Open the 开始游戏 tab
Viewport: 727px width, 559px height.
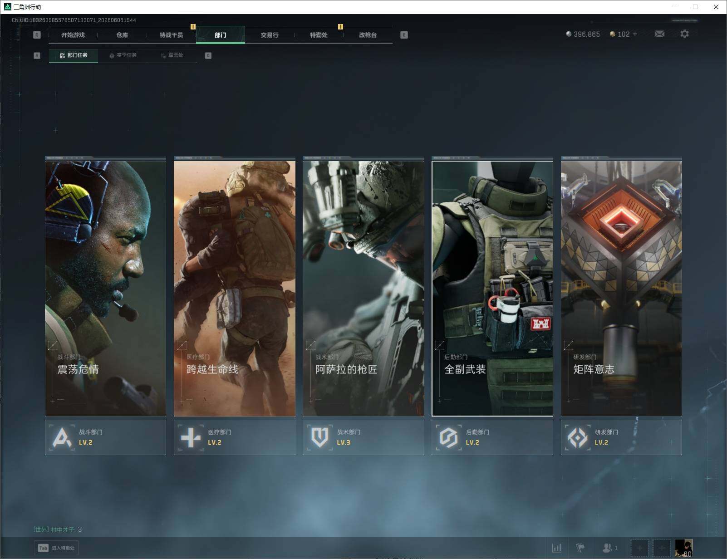pos(73,35)
